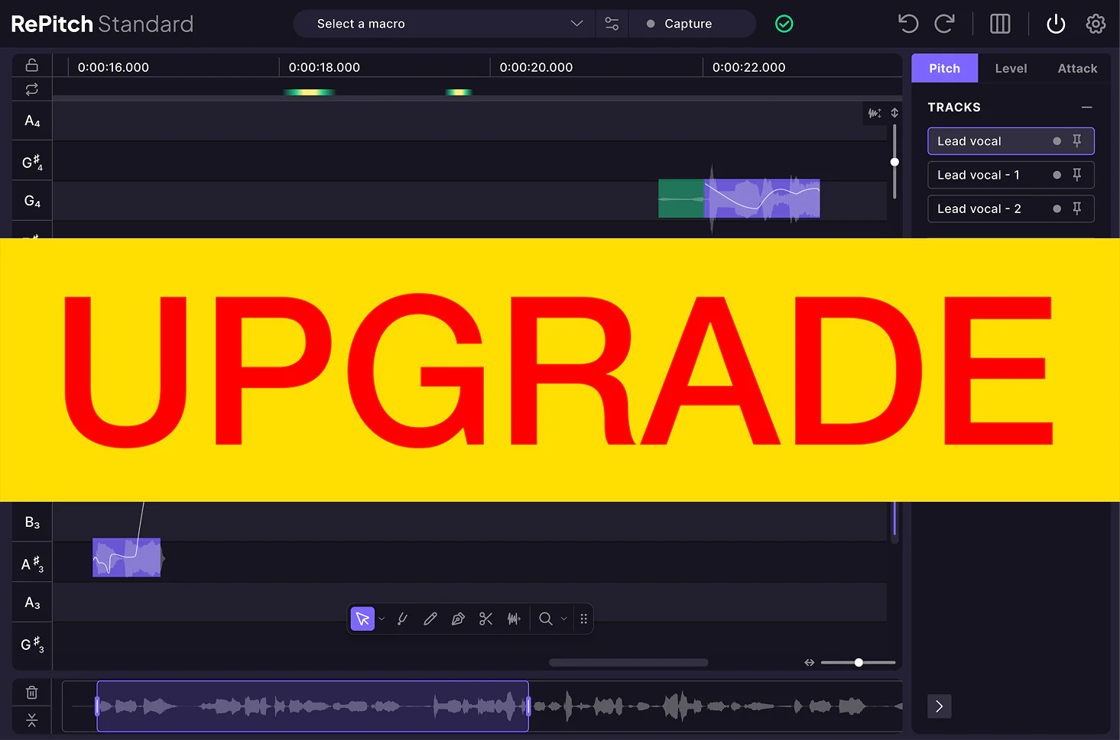The width and height of the screenshot is (1120, 740).
Task: Select the green note block on G4
Action: pos(681,199)
